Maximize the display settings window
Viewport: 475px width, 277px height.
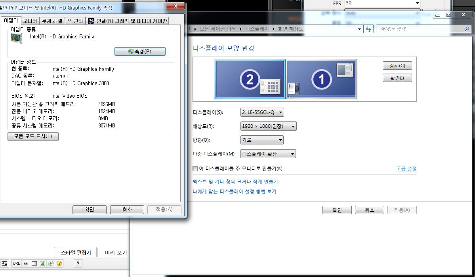coord(448,15)
